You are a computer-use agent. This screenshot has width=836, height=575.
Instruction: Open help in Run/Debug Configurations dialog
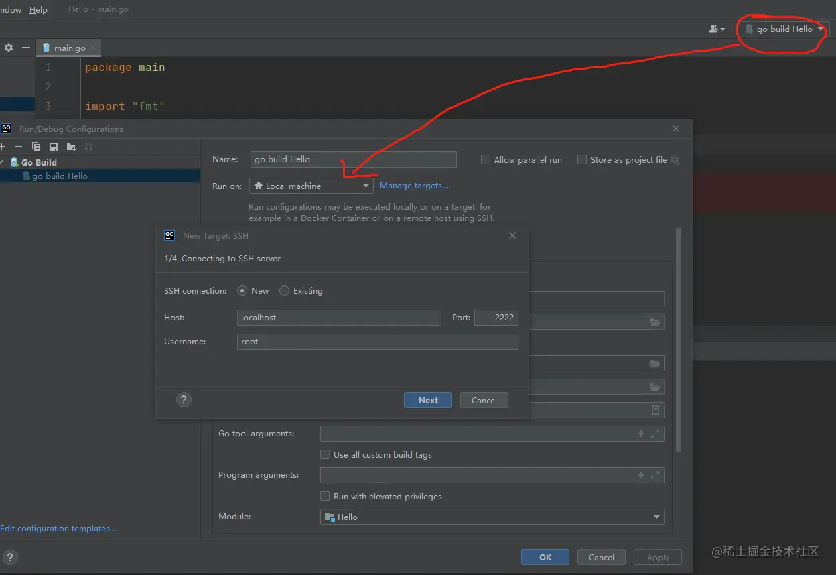click(9, 557)
